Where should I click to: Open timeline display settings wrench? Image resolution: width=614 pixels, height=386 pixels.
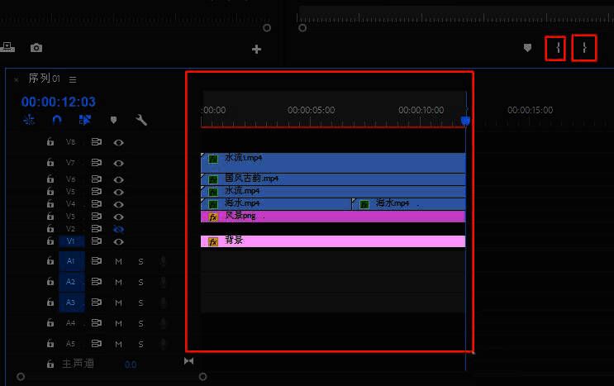click(x=141, y=120)
